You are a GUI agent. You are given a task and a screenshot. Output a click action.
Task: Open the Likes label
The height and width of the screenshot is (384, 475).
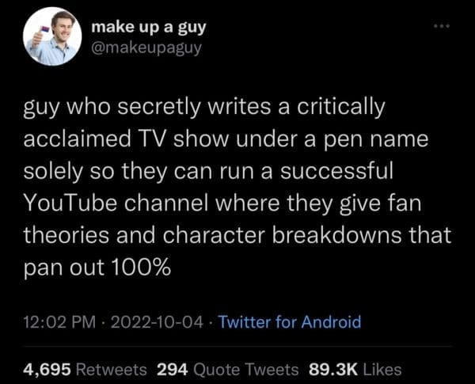(383, 368)
